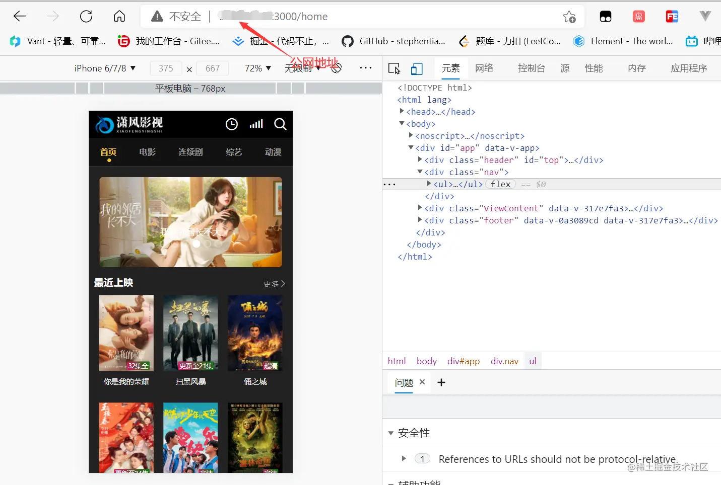Open DOM row actions ellipsis
The width and height of the screenshot is (721, 485).
pyautogui.click(x=389, y=185)
